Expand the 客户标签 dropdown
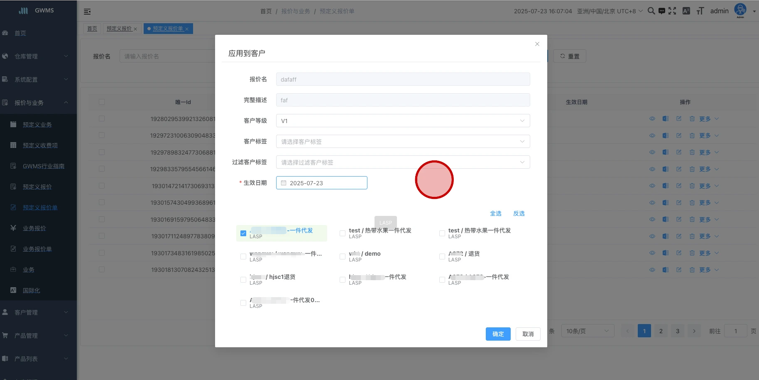The height and width of the screenshot is (380, 759). coord(403,142)
